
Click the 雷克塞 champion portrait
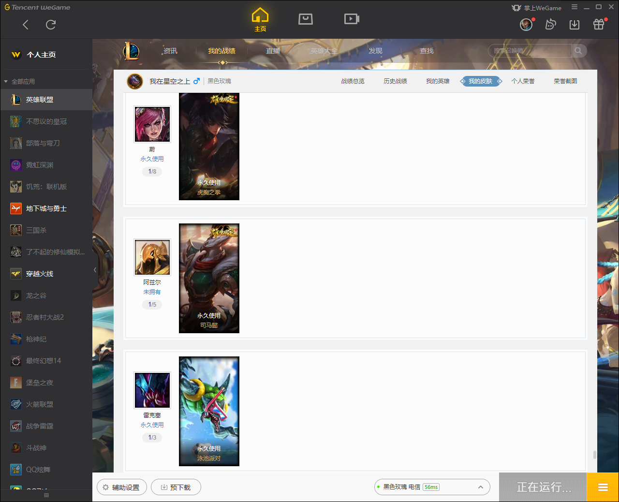pos(152,390)
